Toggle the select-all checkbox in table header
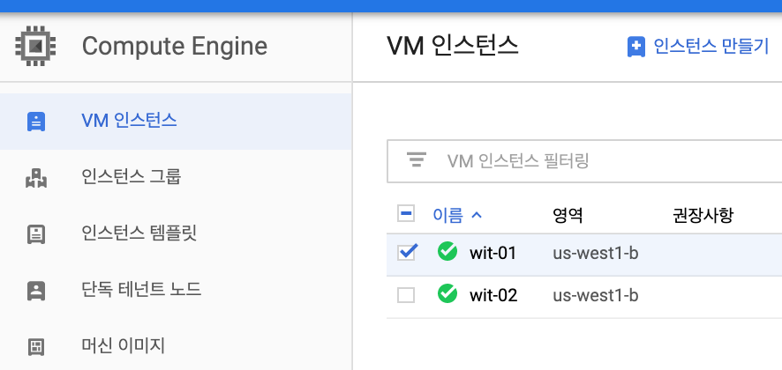This screenshot has width=782, height=370. (x=406, y=214)
